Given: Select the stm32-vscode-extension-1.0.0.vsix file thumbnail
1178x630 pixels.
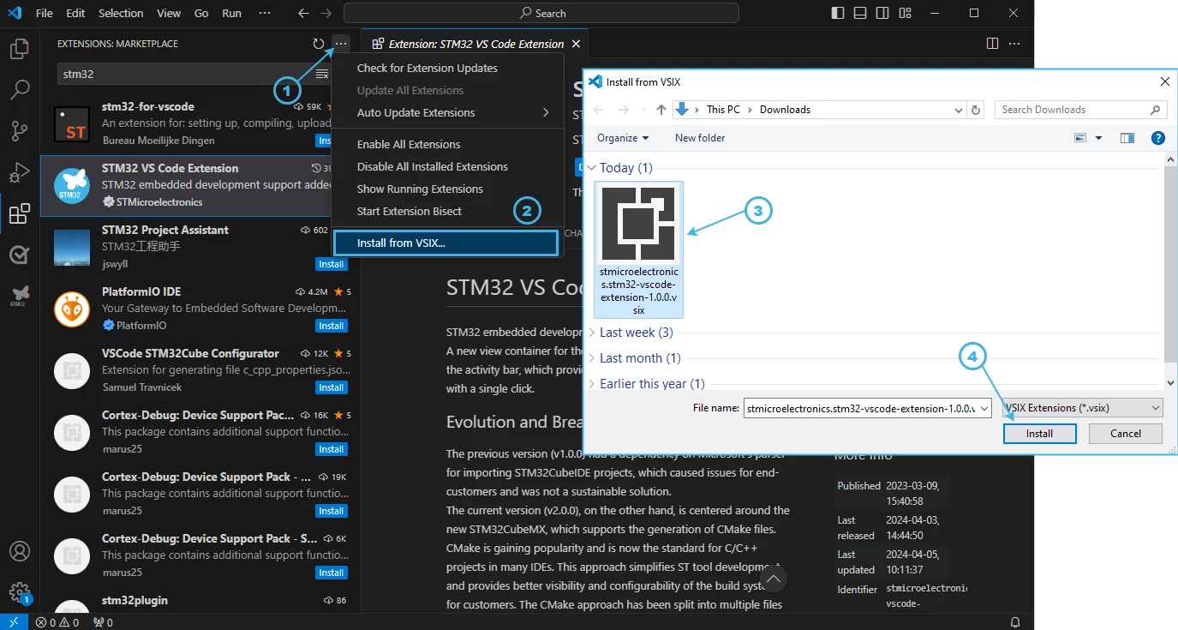Looking at the screenshot, I should click(638, 249).
